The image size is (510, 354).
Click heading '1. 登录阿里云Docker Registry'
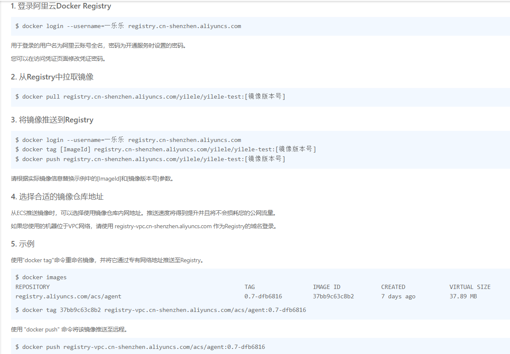click(61, 6)
